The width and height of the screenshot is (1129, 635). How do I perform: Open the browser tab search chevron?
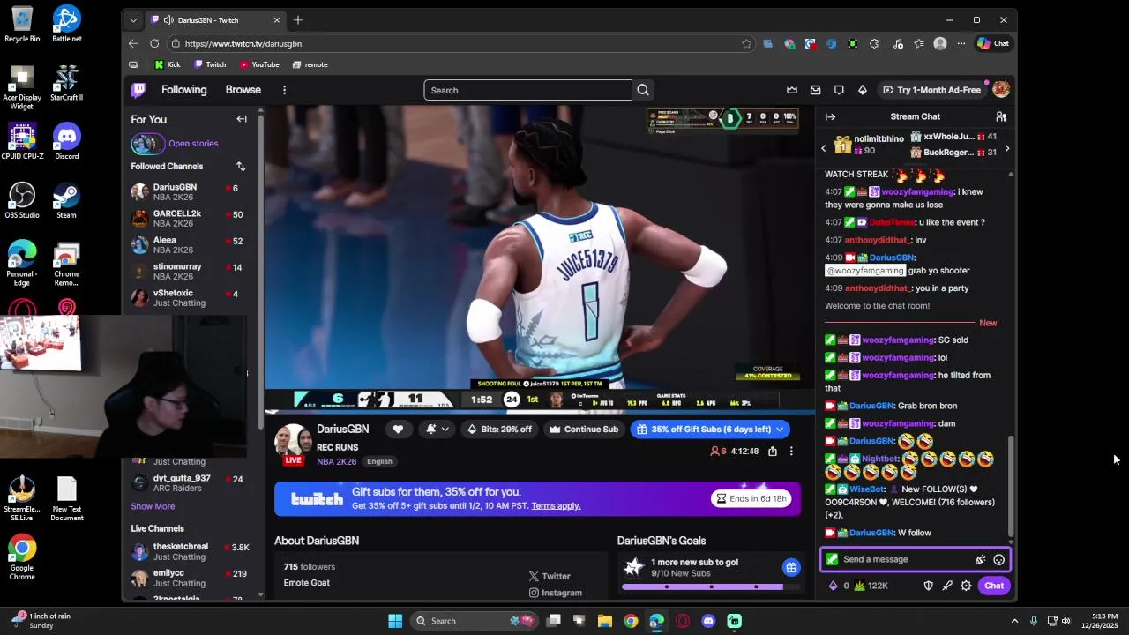(133, 20)
